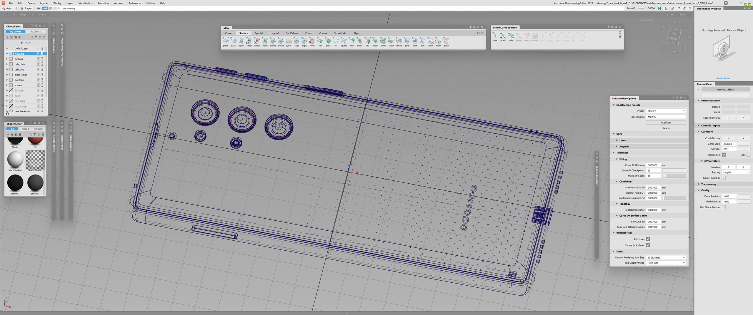Open the Preset dropdown showing Main#2
Screen dimensions: 753x315
coord(666,111)
